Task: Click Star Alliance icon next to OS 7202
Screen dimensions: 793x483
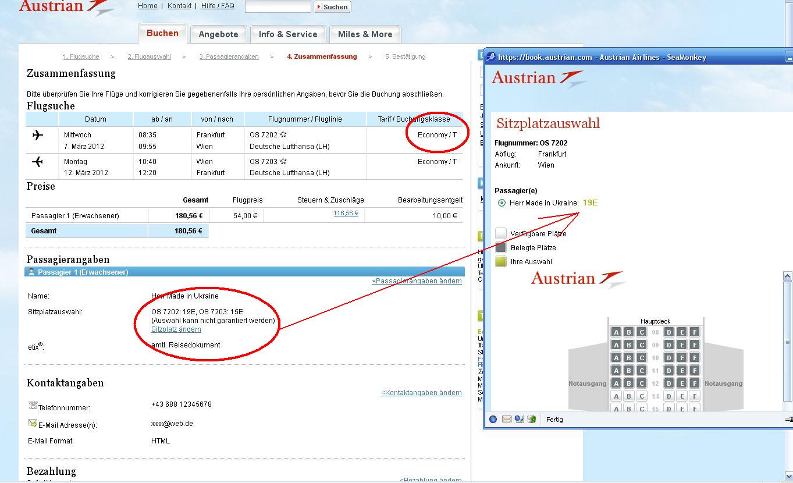Action: pyautogui.click(x=283, y=134)
